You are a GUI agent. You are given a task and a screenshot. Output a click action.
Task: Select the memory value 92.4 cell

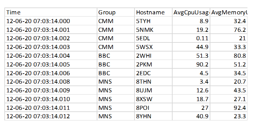coord(228,108)
